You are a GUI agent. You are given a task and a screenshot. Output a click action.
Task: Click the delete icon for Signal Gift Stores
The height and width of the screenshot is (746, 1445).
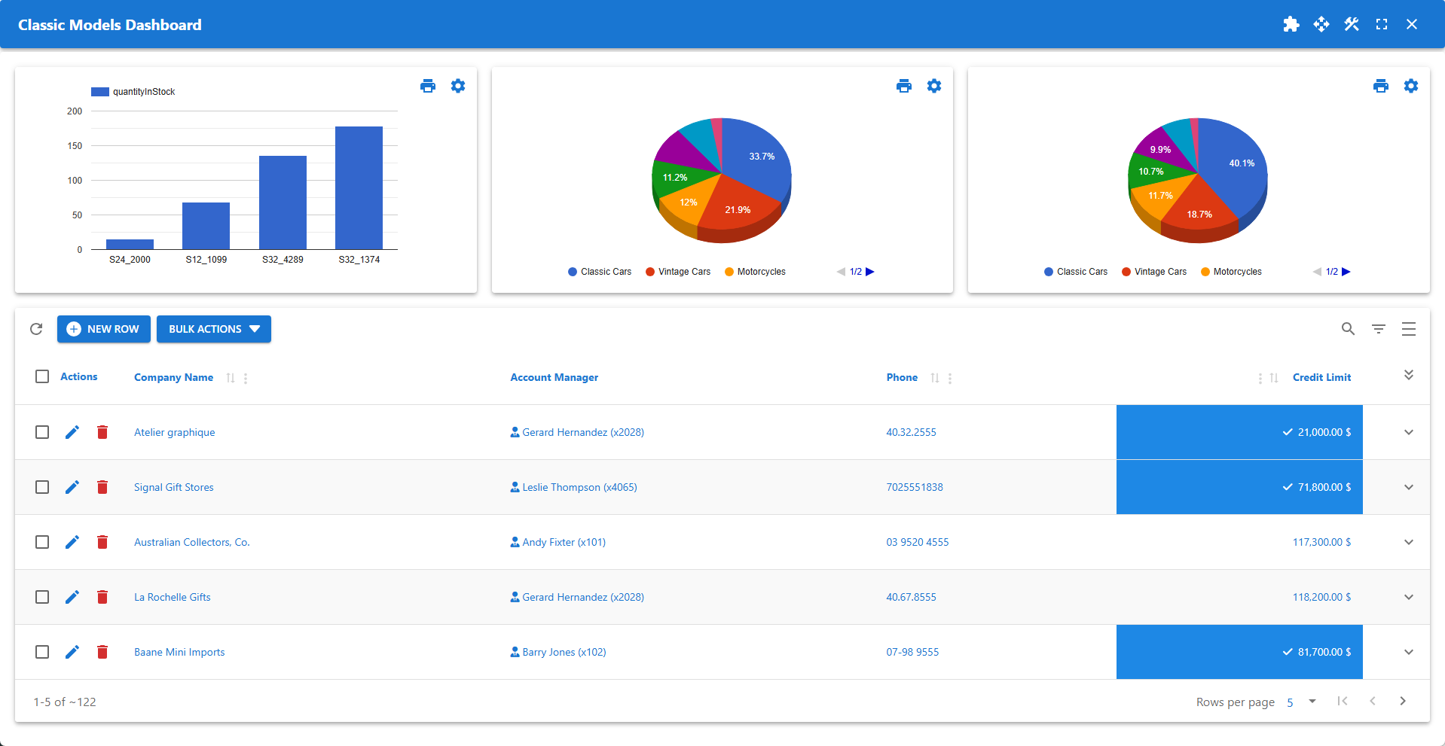[102, 487]
